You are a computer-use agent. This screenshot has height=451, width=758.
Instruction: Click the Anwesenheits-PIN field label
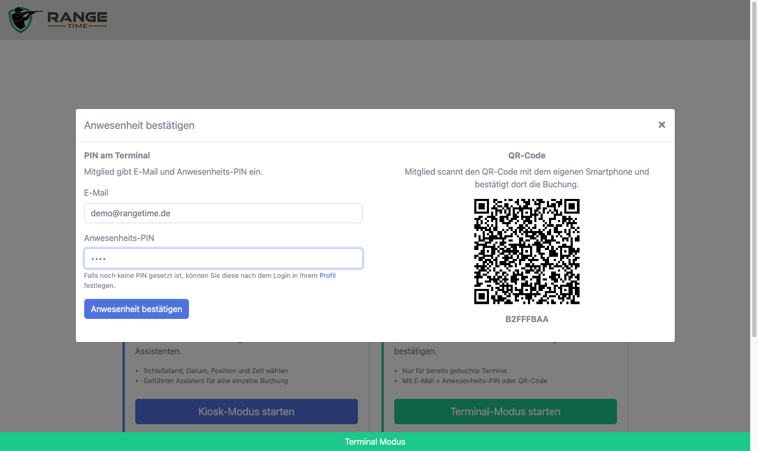coord(119,238)
